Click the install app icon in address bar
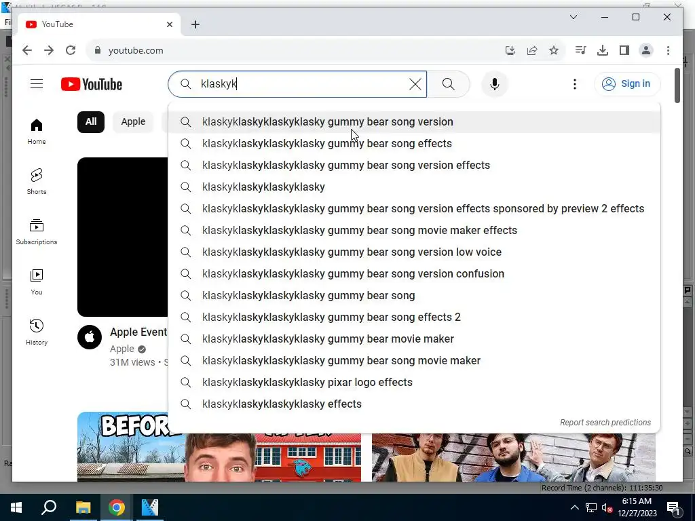Viewport: 695px width, 521px height. pos(510,50)
